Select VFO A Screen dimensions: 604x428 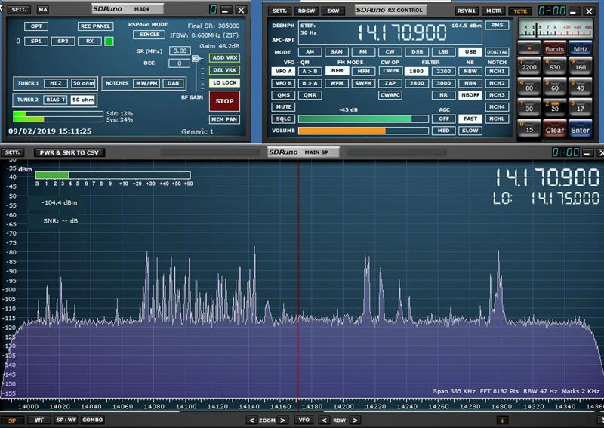click(x=284, y=71)
